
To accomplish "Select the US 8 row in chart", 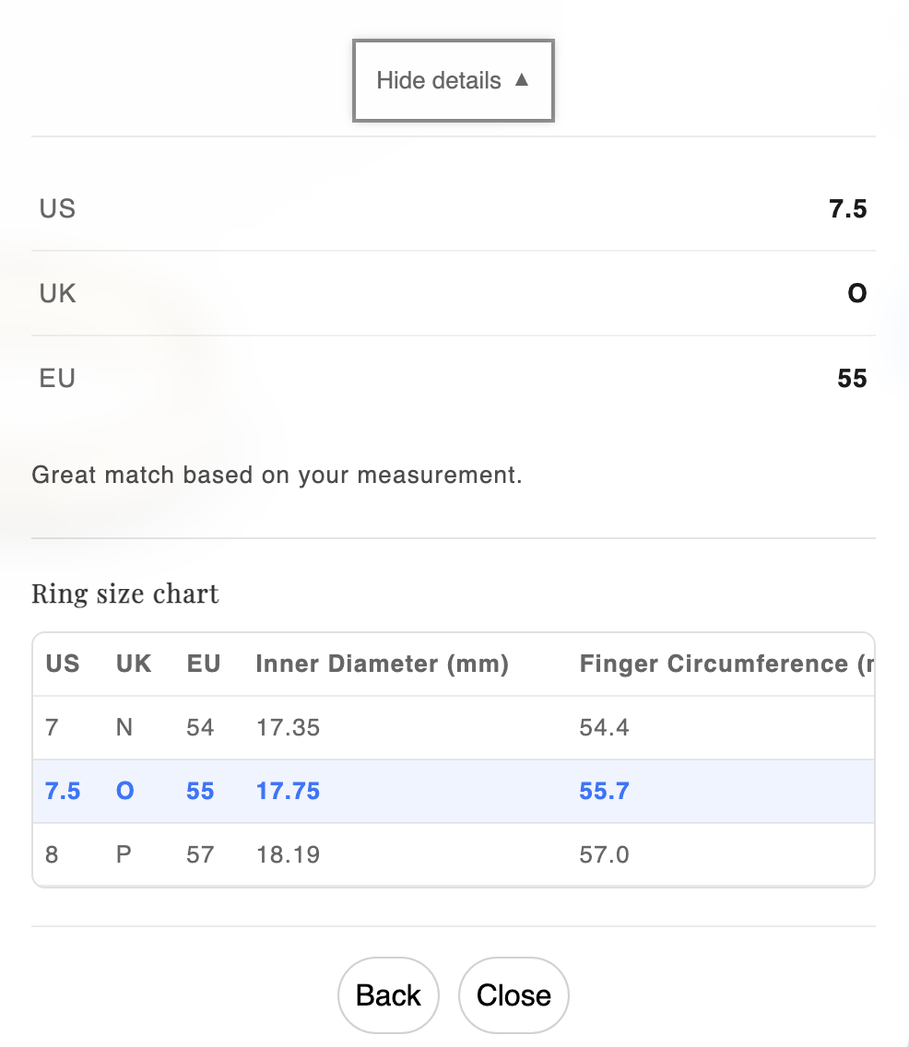I will point(454,854).
